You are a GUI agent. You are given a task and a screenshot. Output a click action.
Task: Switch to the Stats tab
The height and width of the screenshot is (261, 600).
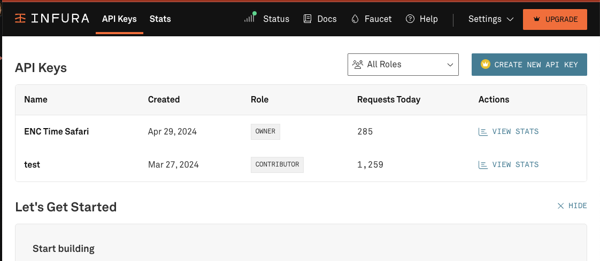[x=160, y=19]
